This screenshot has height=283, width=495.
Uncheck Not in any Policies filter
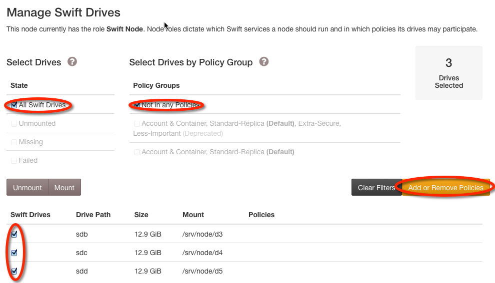coord(137,105)
